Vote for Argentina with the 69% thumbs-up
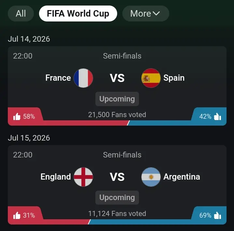Viewport: 234px width, 231px height. tap(210, 215)
